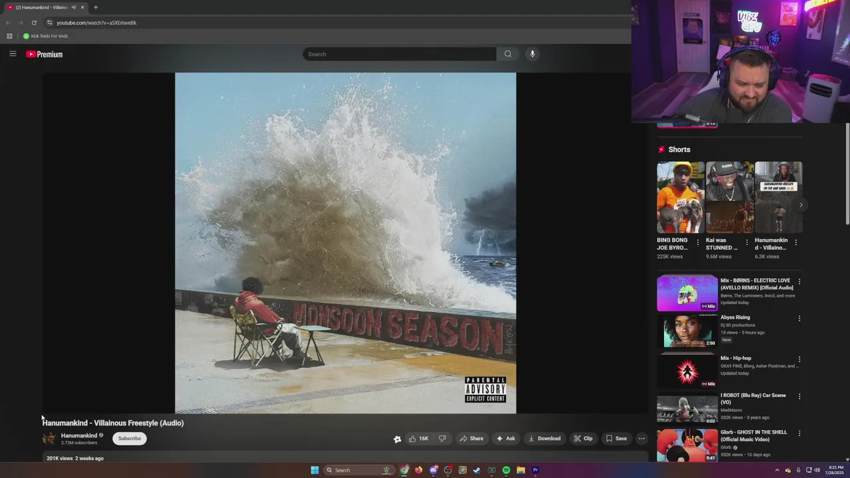Open the Windows Start menu
Screen dimensions: 850x478
tap(315, 470)
